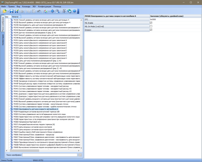Click the horizontal scrollbar thumb of the tree
Viewport: 202px width, 162px height.
25,151
